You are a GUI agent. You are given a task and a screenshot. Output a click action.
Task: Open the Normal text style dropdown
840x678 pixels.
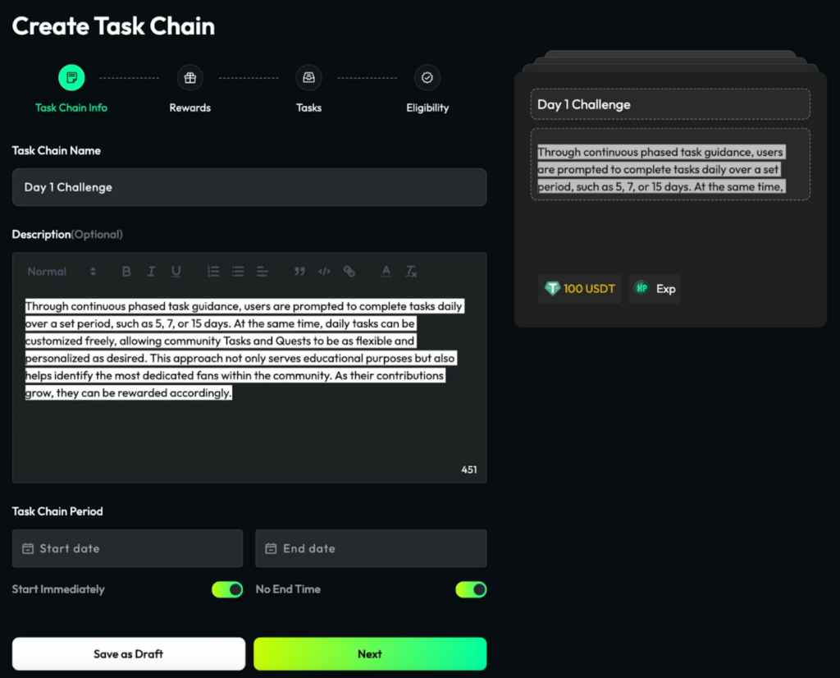point(62,272)
